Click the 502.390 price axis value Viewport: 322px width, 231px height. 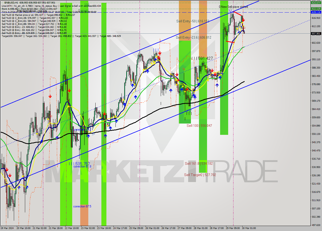(x=316, y=217)
